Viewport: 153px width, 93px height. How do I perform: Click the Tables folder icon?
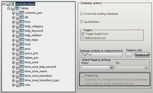click(x=17, y=8)
